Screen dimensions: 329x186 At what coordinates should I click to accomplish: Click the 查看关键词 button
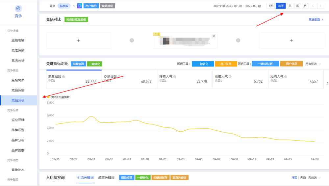(x=179, y=177)
